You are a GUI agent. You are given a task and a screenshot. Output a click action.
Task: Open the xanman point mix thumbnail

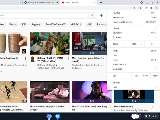(89, 44)
